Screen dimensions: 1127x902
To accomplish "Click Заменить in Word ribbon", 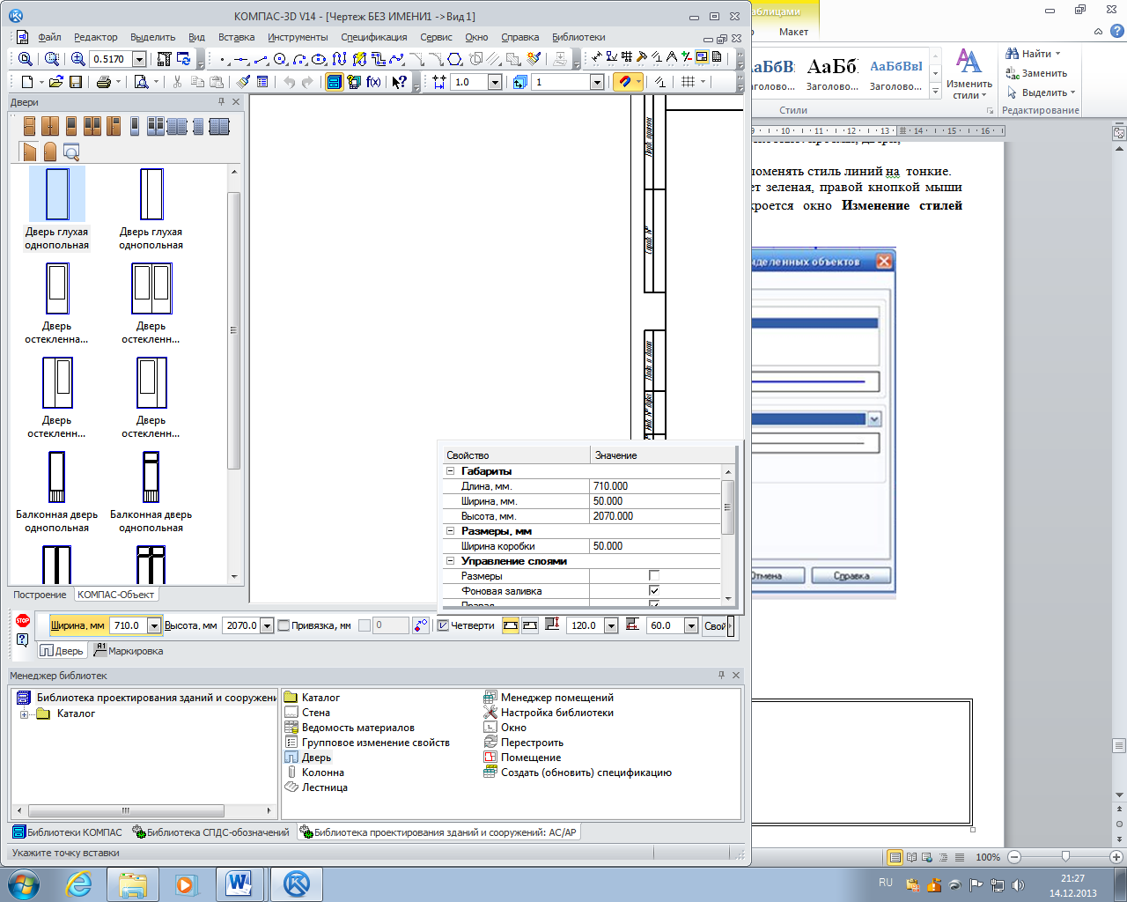I will 1037,73.
